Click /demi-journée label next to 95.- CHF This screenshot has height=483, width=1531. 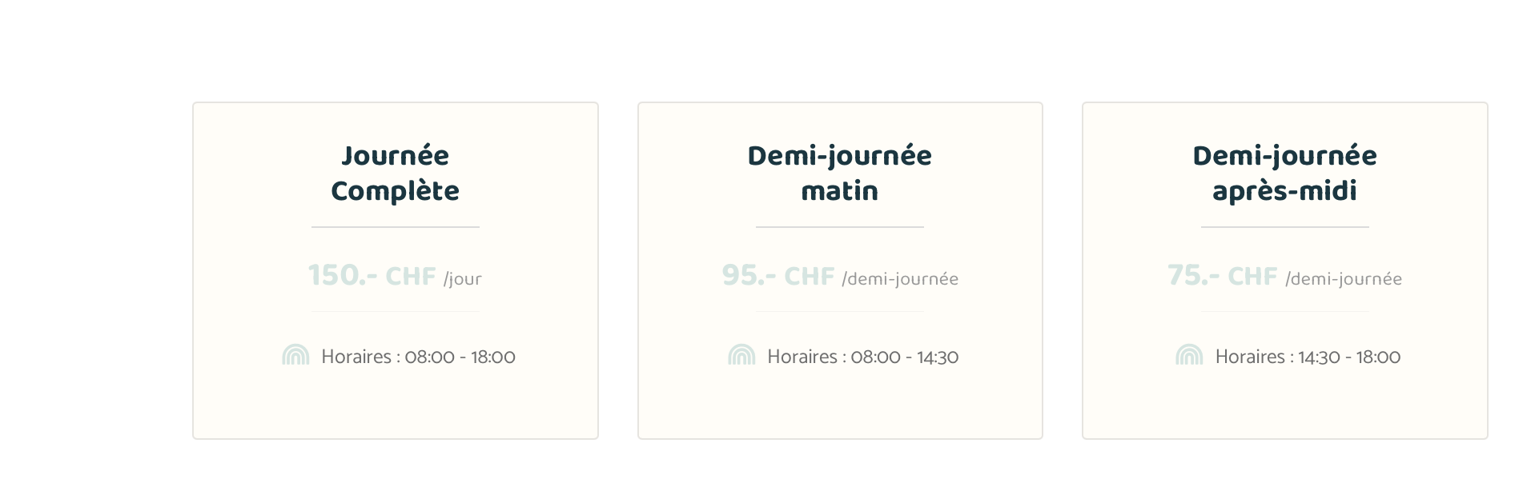[900, 279]
